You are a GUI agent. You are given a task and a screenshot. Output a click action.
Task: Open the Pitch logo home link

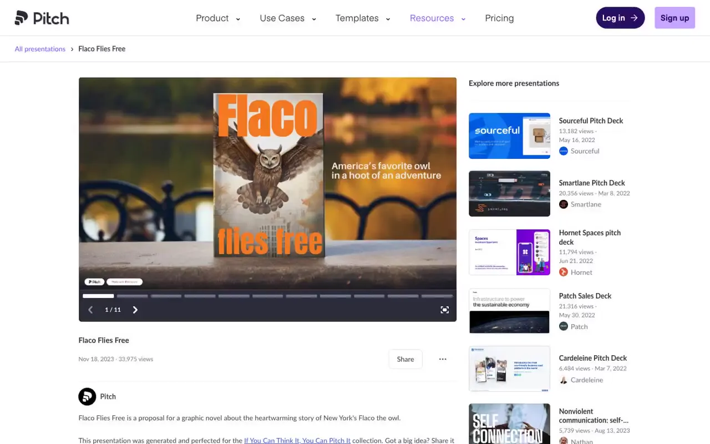pyautogui.click(x=42, y=18)
